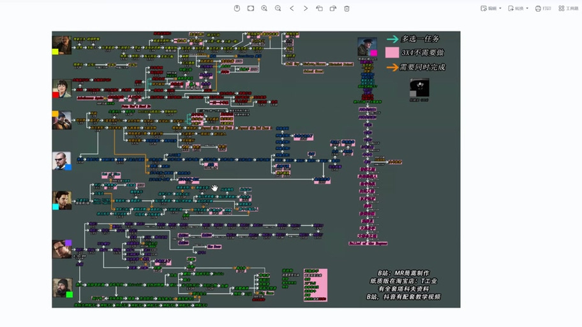Click the fit-to-window icon

251,8
